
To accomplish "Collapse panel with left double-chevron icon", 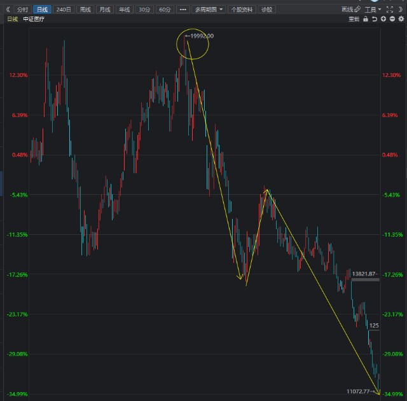I will 8,10.
